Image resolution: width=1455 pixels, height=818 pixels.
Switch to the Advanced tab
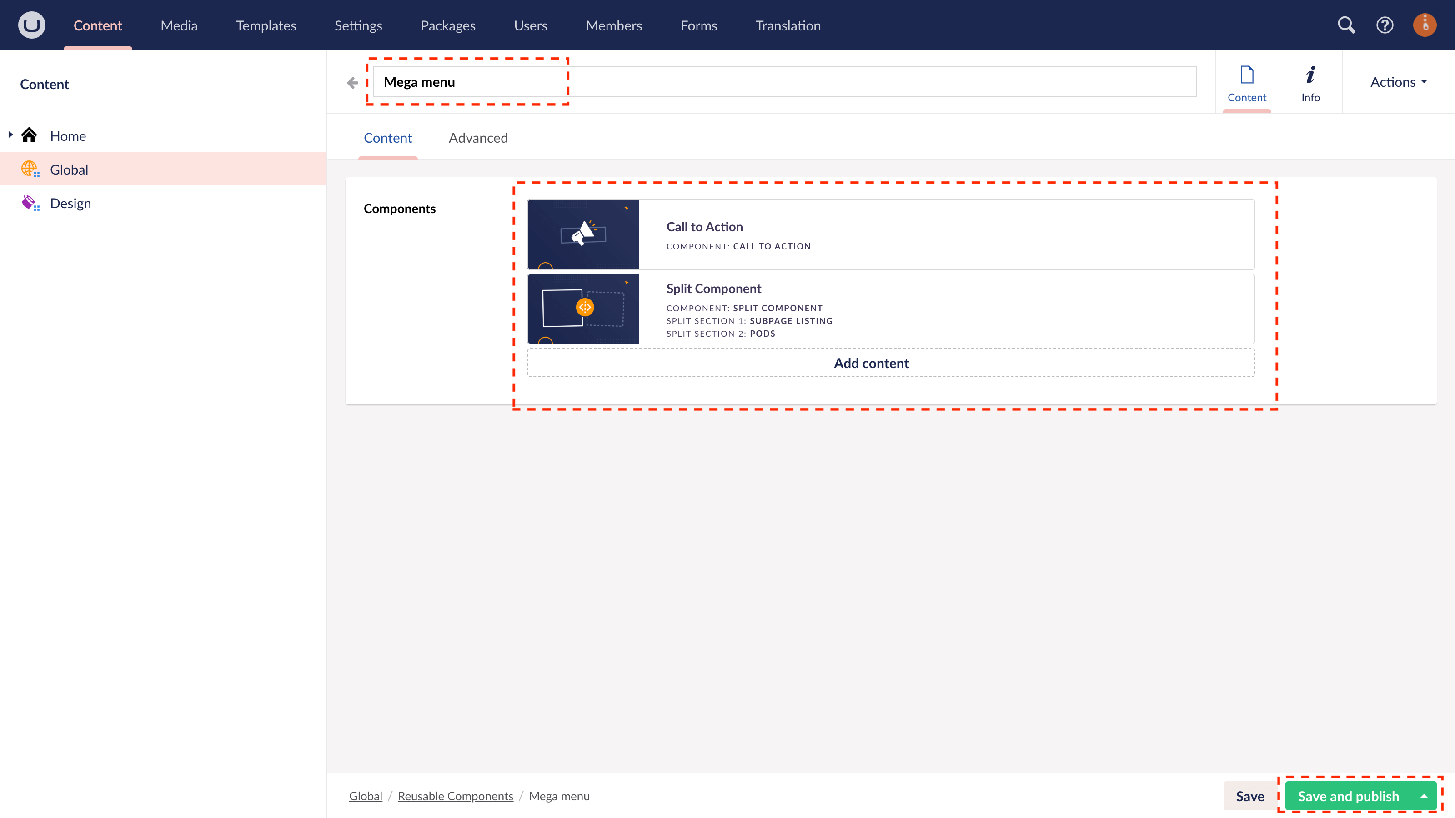pyautogui.click(x=478, y=137)
